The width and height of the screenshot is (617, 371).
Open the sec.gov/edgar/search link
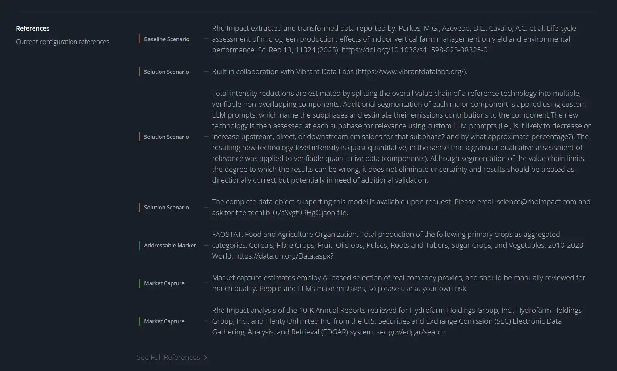pyautogui.click(x=411, y=332)
